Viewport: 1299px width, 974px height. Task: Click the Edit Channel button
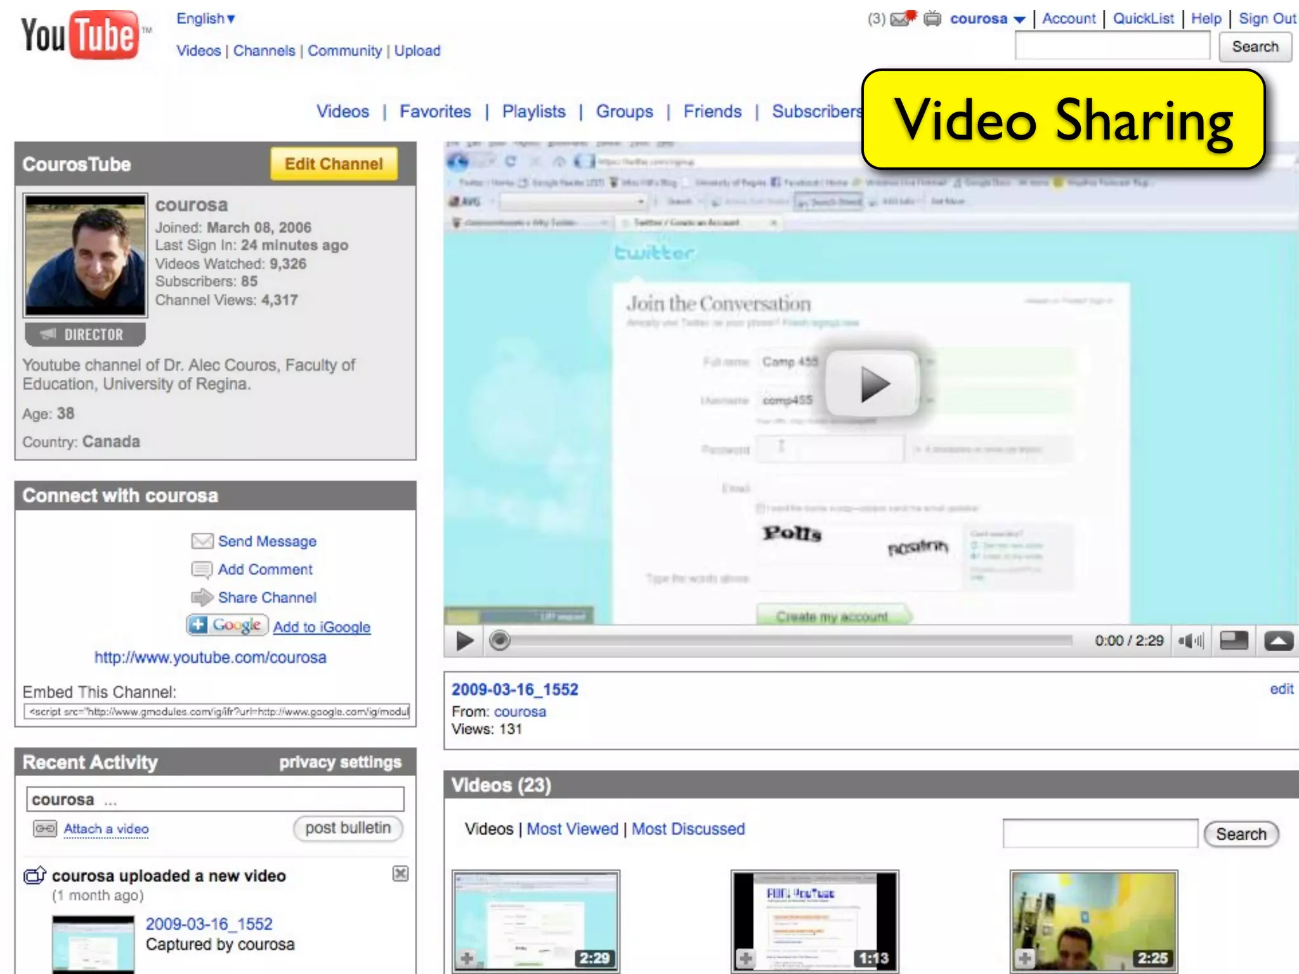(334, 164)
